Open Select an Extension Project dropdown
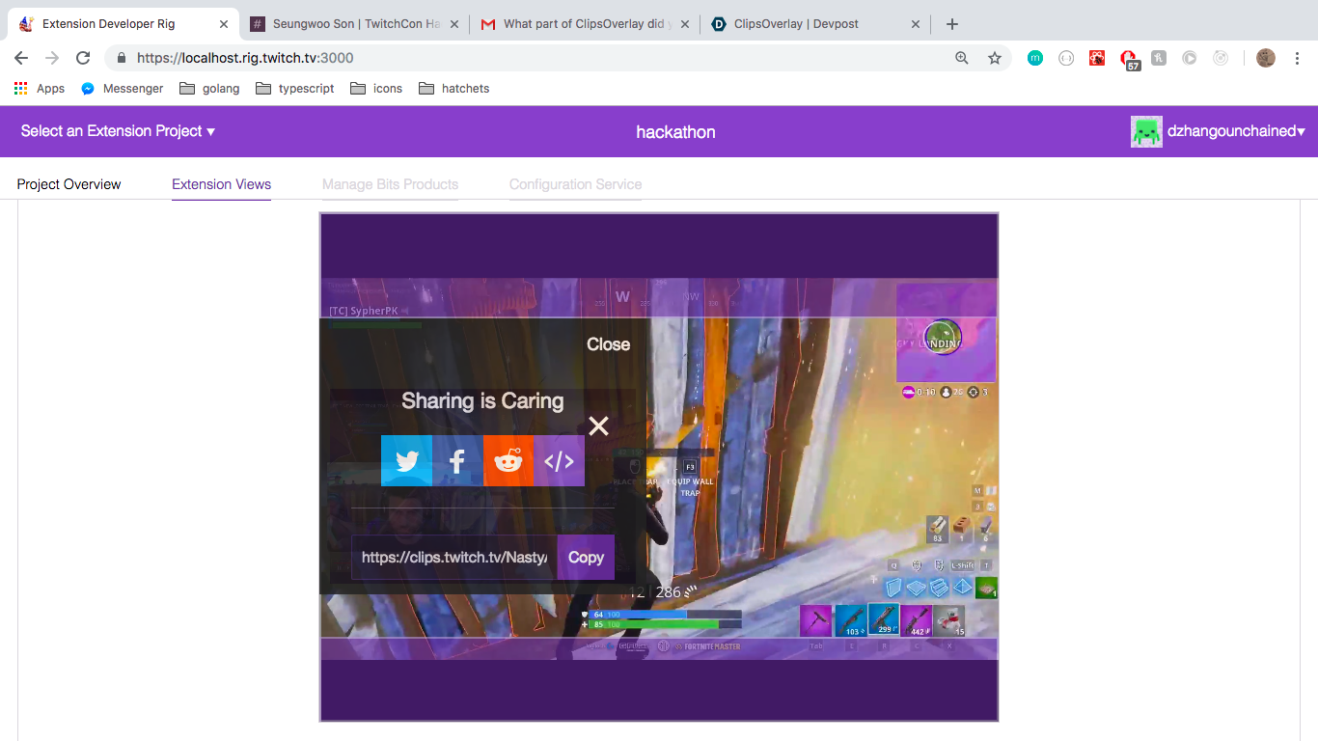 tap(118, 131)
